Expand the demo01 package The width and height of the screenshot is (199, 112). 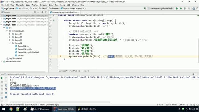tap(10, 34)
